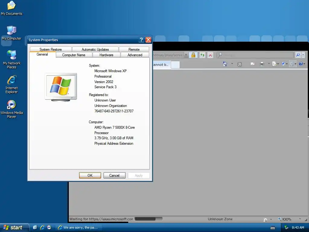Click OK in System Properties
The height and width of the screenshot is (232, 309).
tap(90, 176)
